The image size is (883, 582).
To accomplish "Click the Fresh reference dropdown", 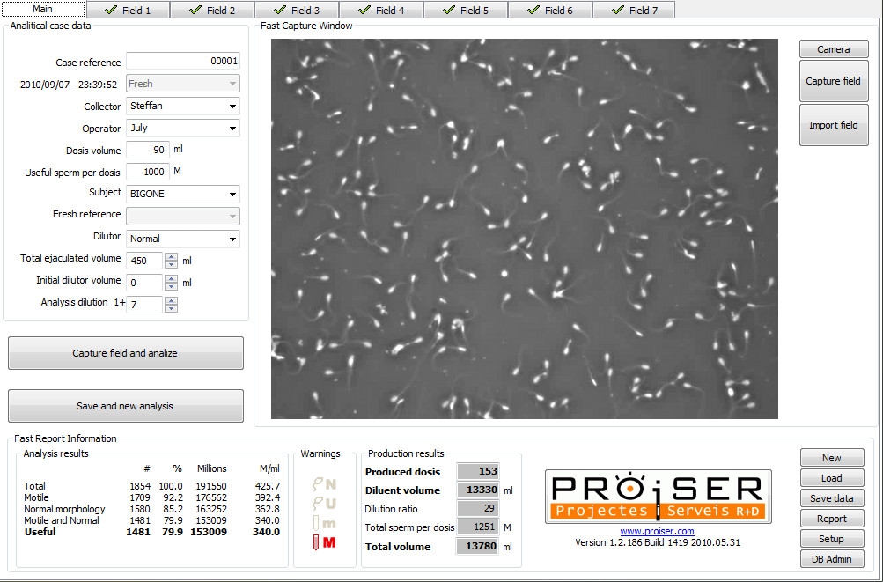I will [183, 216].
